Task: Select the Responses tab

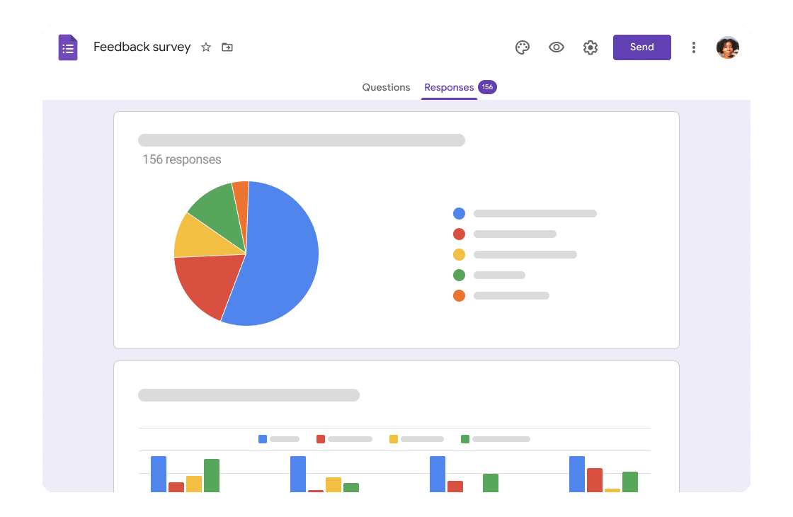Action: pos(449,87)
